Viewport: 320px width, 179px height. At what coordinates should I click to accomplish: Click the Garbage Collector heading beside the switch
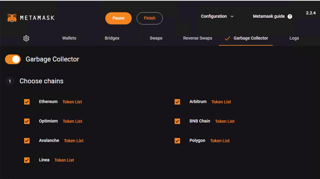coord(52,59)
